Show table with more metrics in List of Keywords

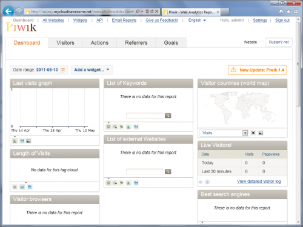coord(115,127)
